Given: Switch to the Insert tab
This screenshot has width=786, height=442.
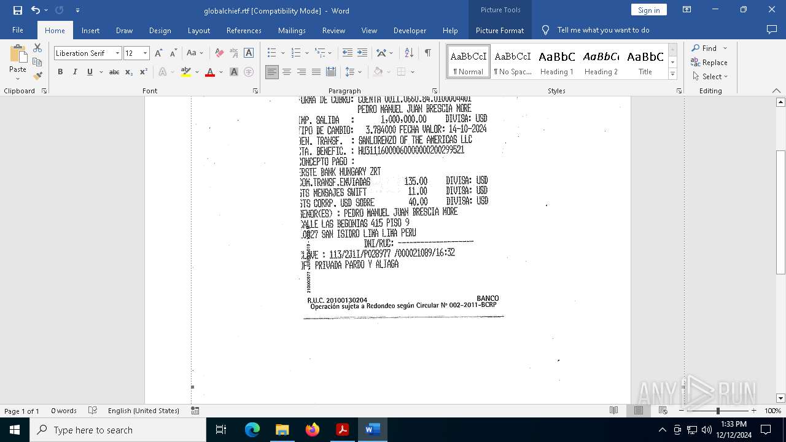Looking at the screenshot, I should click(90, 30).
